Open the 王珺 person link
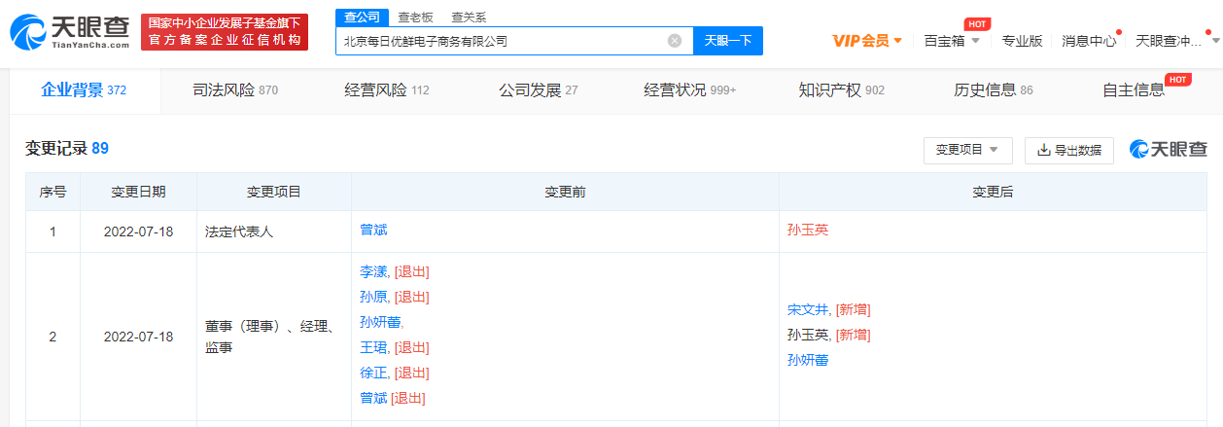 coord(374,347)
